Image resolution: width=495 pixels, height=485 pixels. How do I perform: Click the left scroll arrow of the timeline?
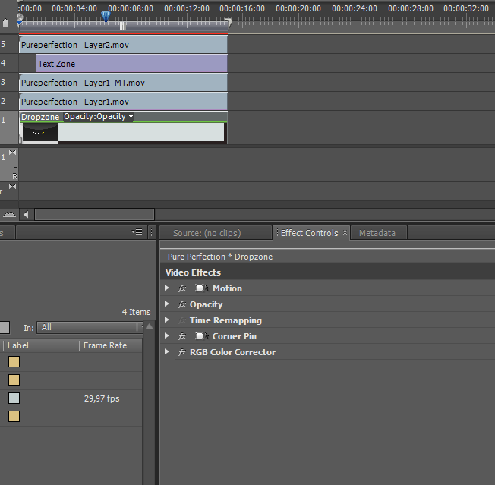[27, 215]
